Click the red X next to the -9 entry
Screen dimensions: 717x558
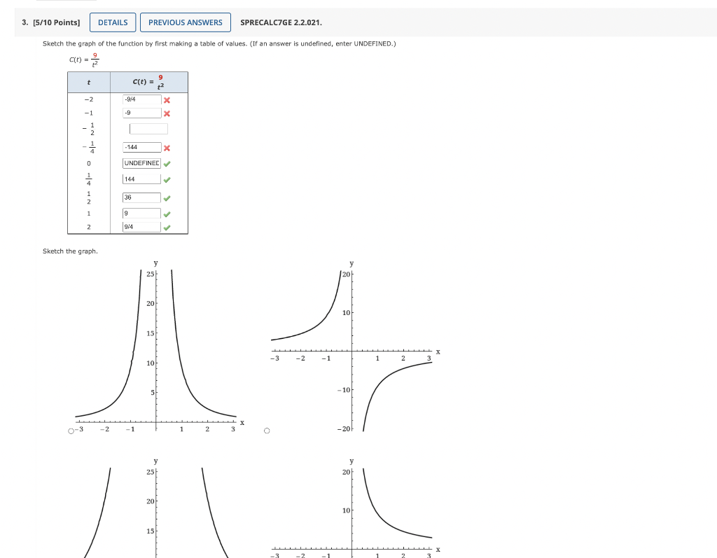pos(166,113)
